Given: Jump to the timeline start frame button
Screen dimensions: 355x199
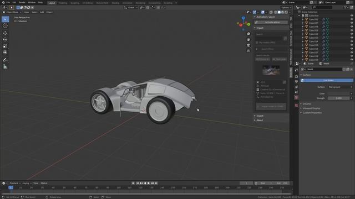Looking at the screenshot, I should (x=138, y=183).
